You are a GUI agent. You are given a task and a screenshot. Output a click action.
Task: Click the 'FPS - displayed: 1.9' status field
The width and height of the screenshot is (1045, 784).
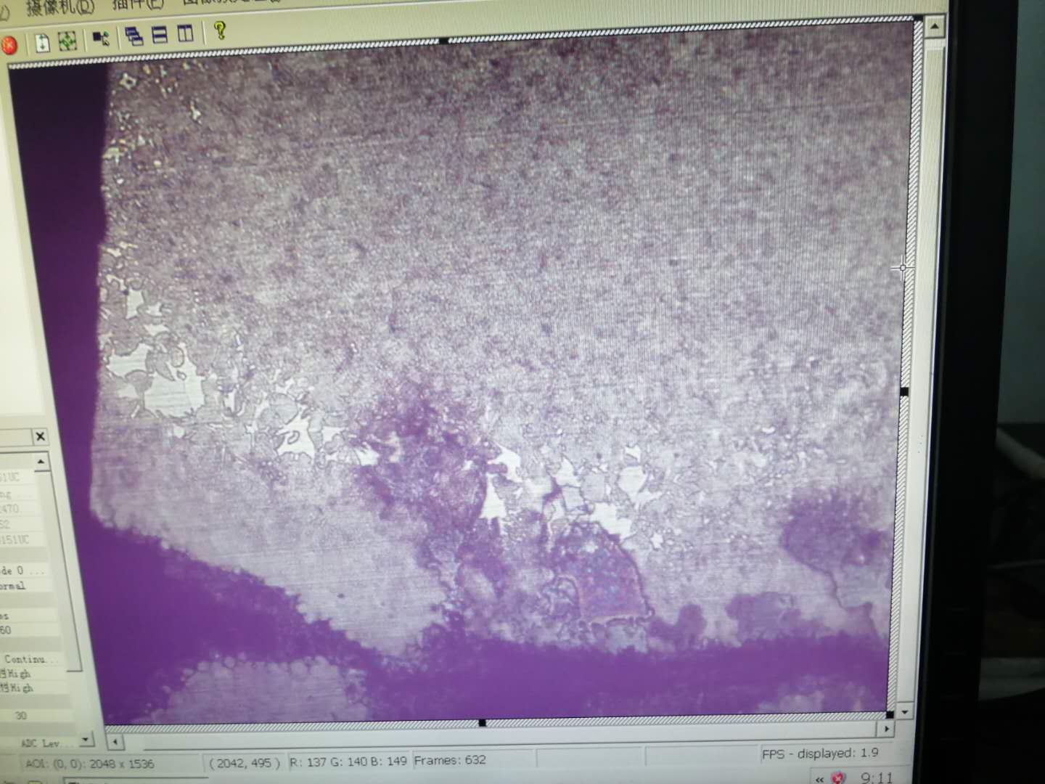pos(820,754)
